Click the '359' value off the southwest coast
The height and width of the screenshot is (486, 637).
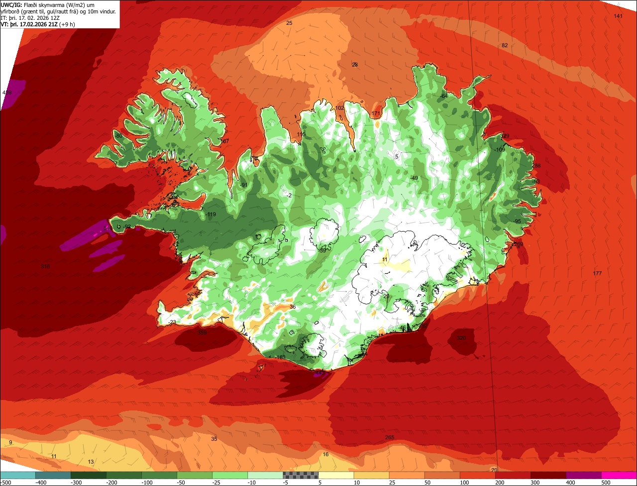point(202,333)
